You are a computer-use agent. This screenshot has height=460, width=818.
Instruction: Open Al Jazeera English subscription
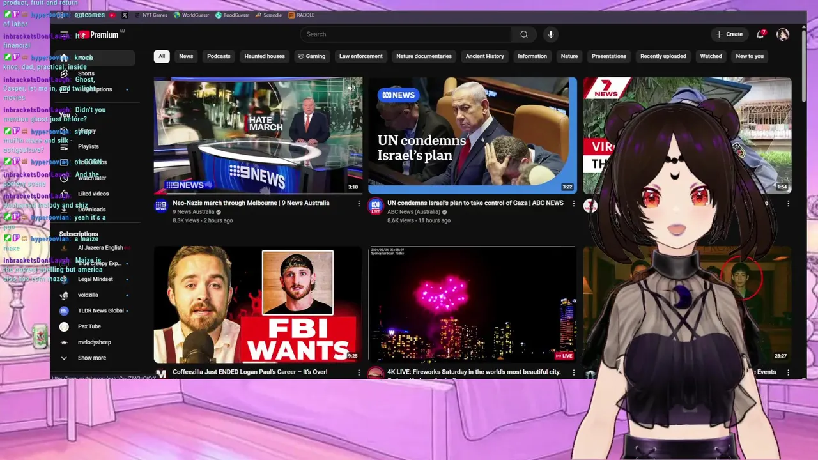95,248
